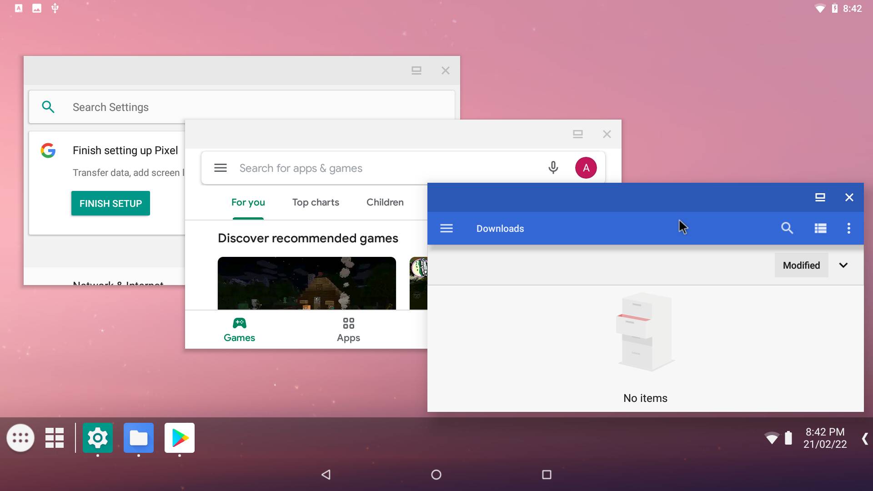Screen dimensions: 873x491
Task: Switch to the Top charts tab
Action: (316, 202)
